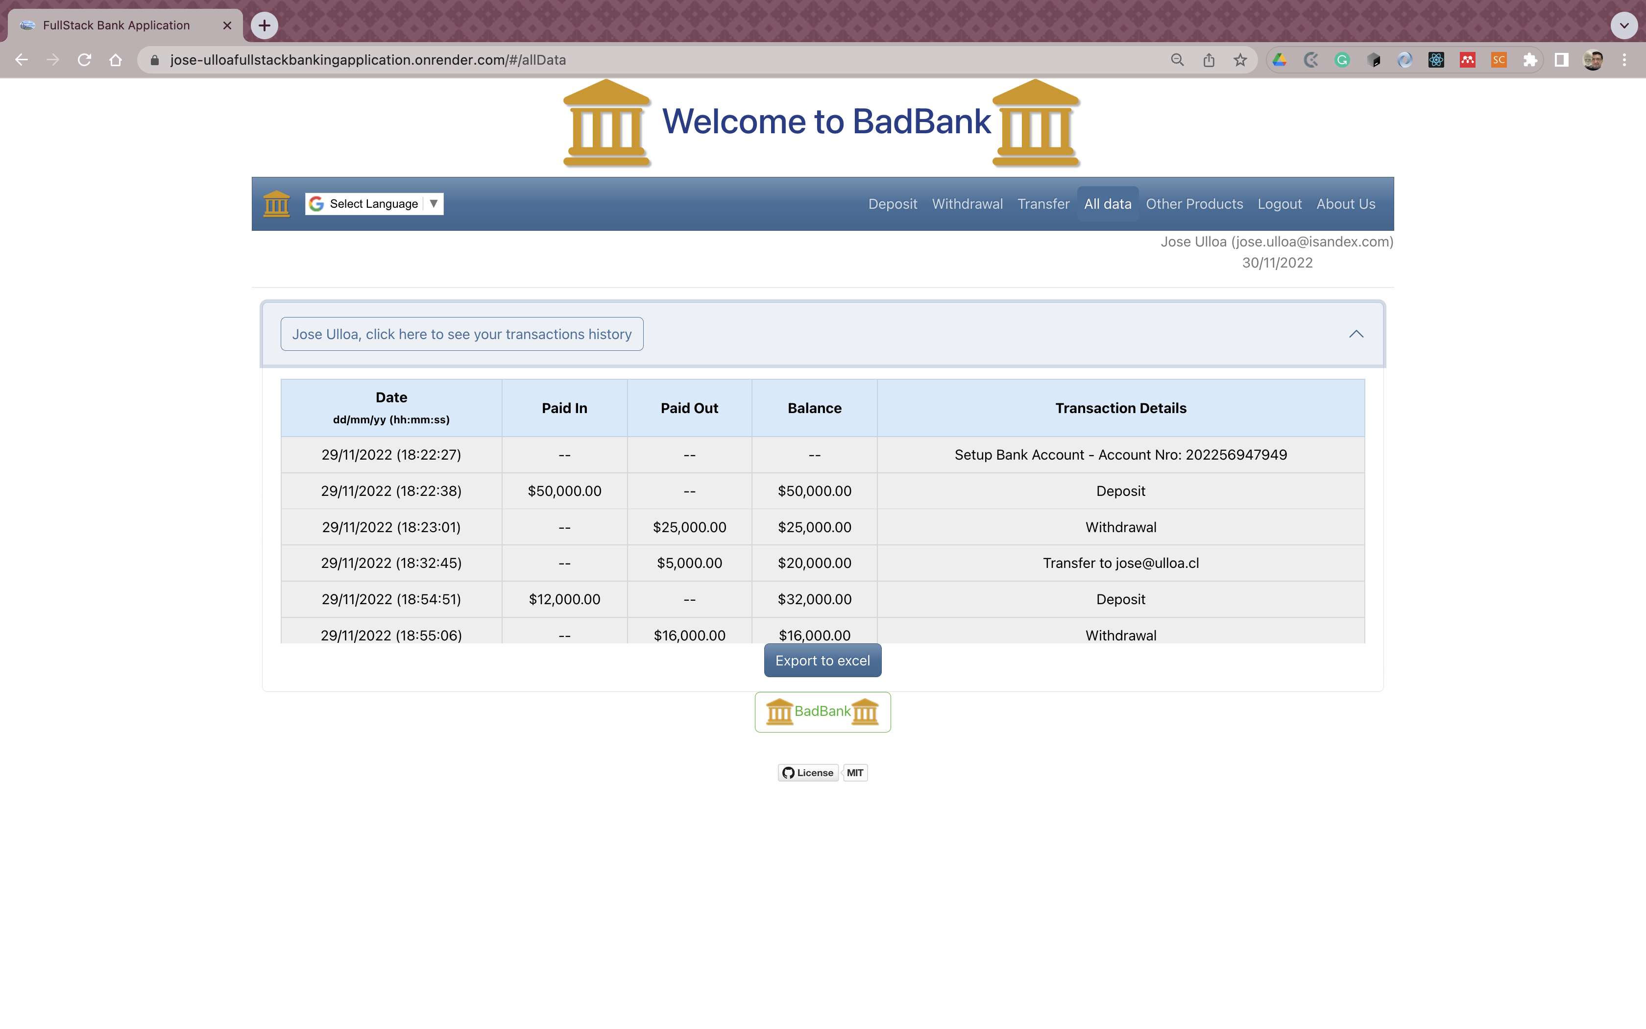Open the About Us page
Image resolution: width=1646 pixels, height=1029 pixels.
point(1345,203)
